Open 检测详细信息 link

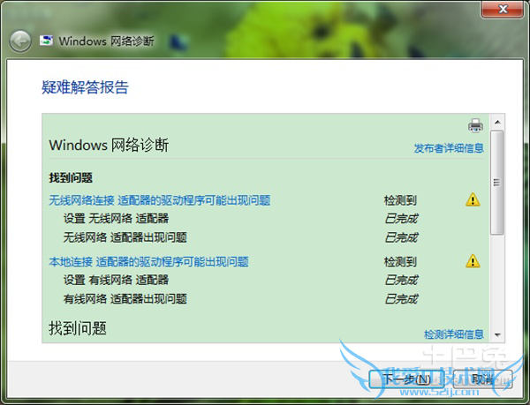tap(454, 334)
